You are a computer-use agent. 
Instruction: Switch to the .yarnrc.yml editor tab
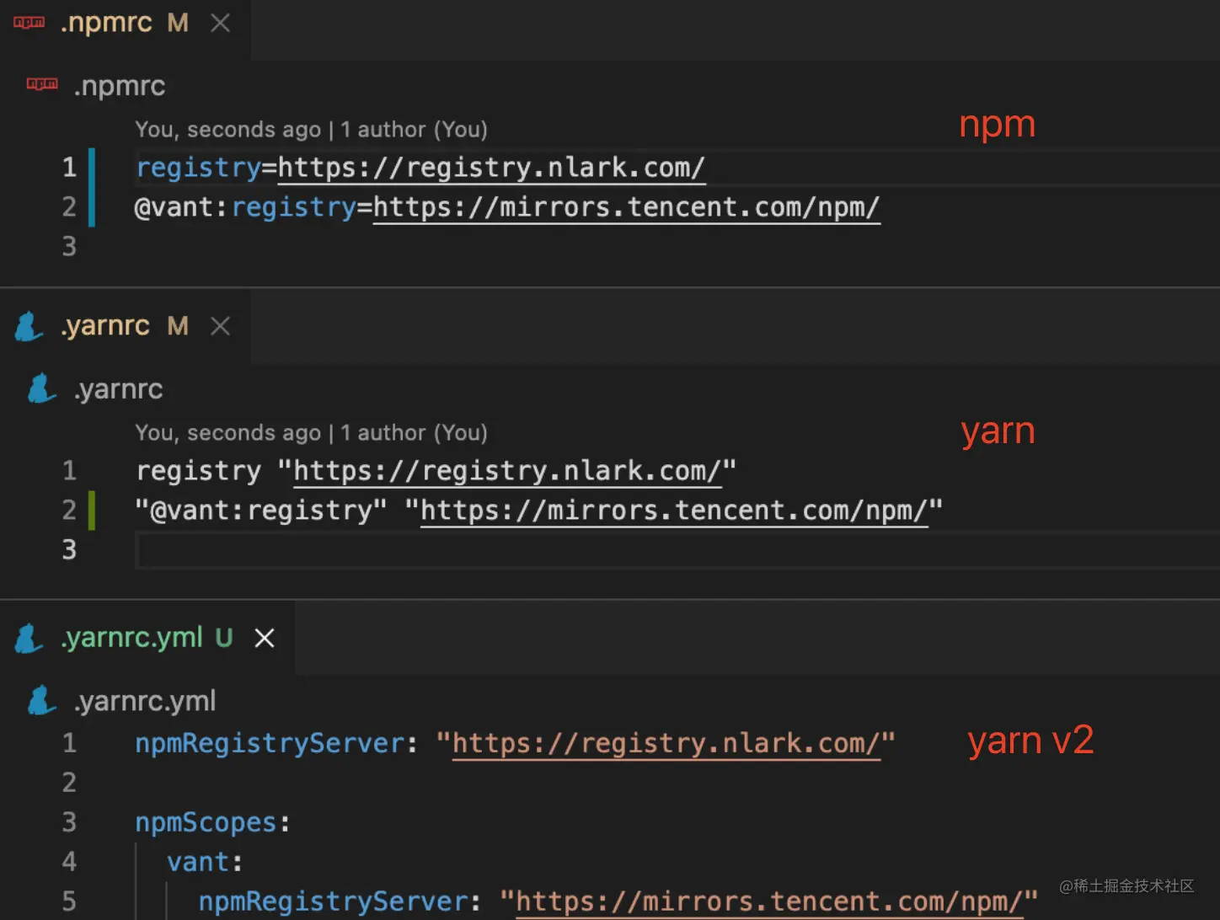(147, 638)
